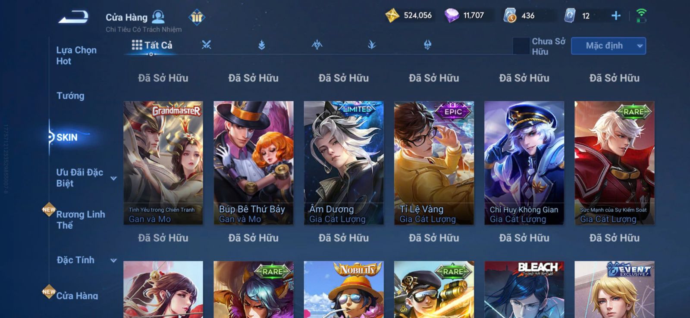This screenshot has width=690, height=318.
Task: Select the tank helmet class filter
Action: click(x=427, y=44)
